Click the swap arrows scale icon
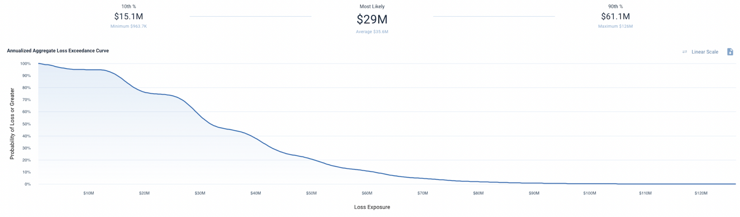This screenshot has width=740, height=217. (684, 52)
